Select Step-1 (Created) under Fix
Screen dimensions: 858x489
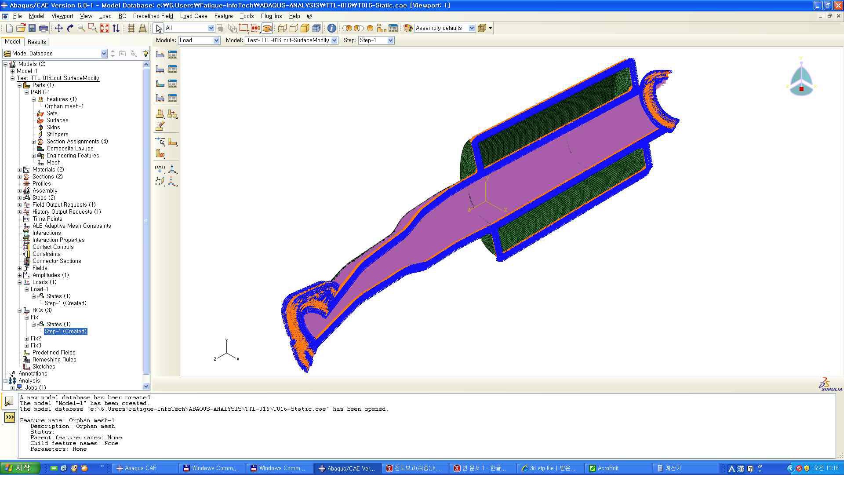[x=66, y=332]
